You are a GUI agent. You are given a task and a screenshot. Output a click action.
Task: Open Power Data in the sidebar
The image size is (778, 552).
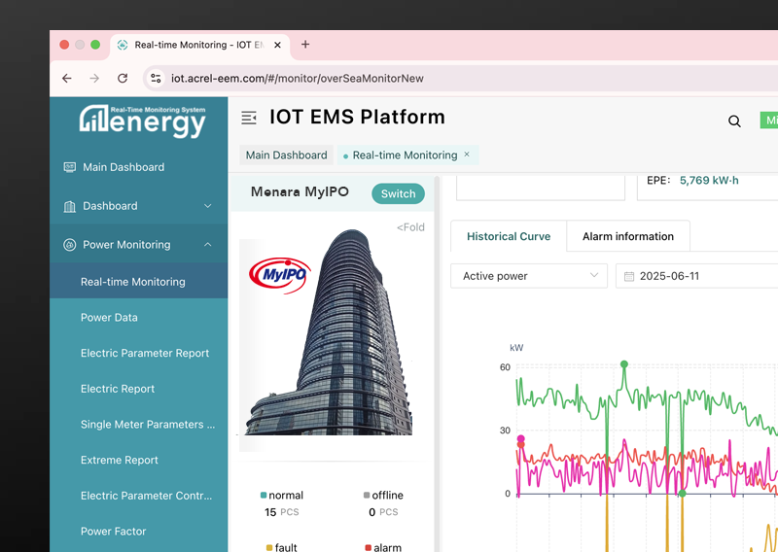(138, 318)
